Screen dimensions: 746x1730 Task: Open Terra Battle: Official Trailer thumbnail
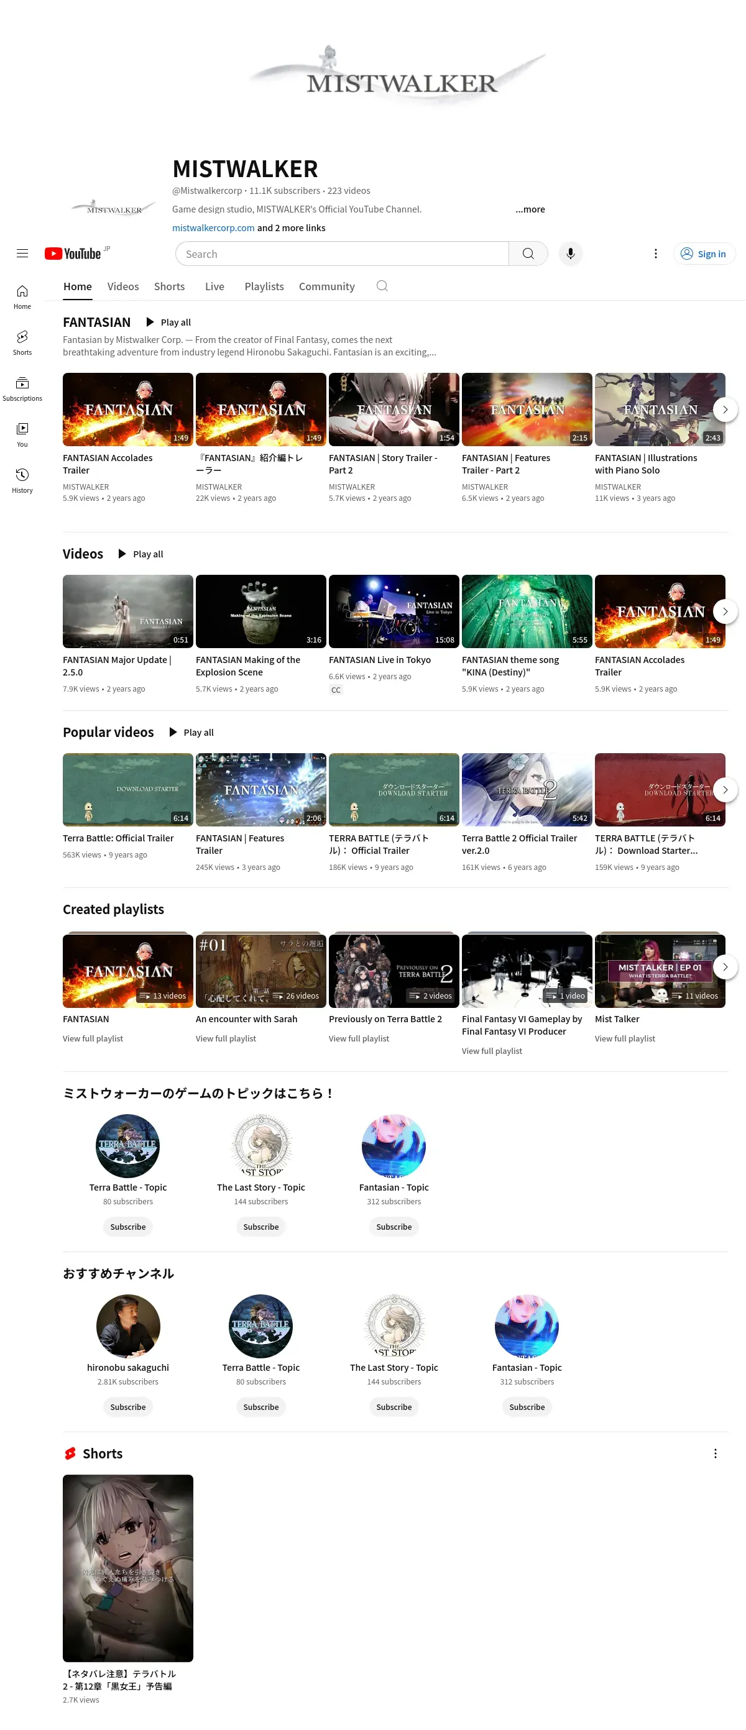(x=127, y=790)
